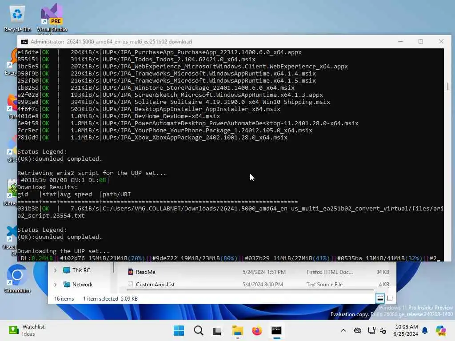Open the Recycle Bin desktop icon
Image resolution: width=455 pixels, height=341 pixels.
17,18
